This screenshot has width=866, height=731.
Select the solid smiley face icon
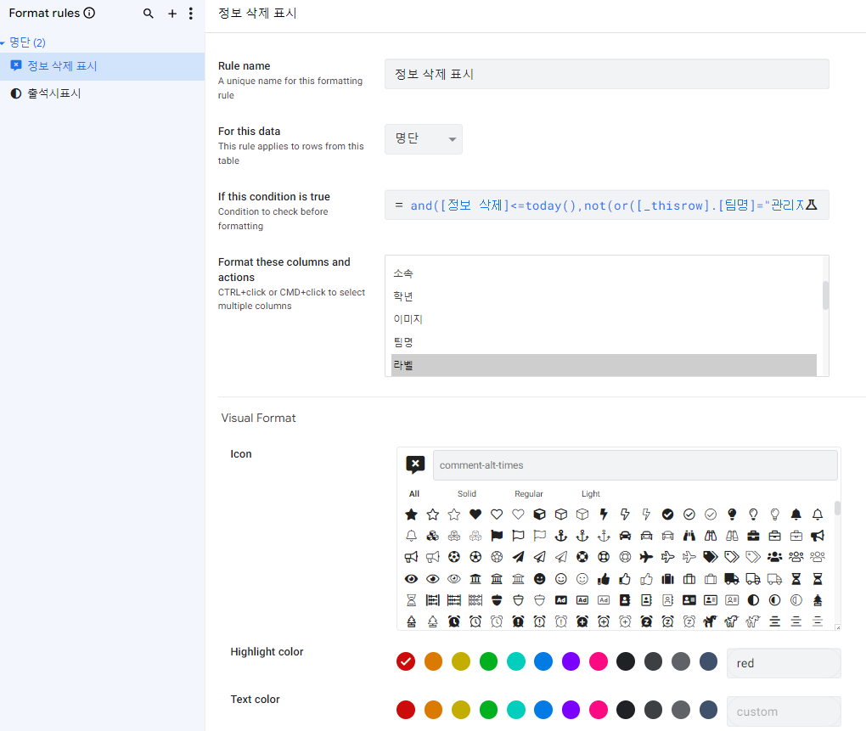[x=540, y=579]
